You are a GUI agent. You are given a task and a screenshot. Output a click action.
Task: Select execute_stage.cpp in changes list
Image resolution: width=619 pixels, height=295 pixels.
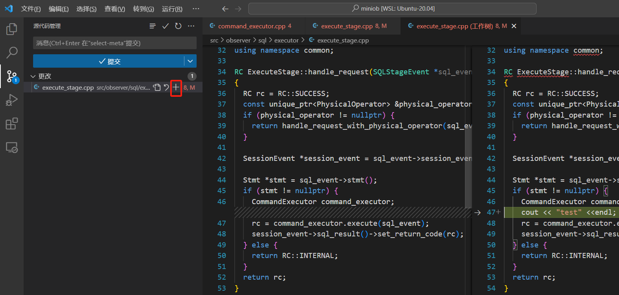pyautogui.click(x=113, y=87)
